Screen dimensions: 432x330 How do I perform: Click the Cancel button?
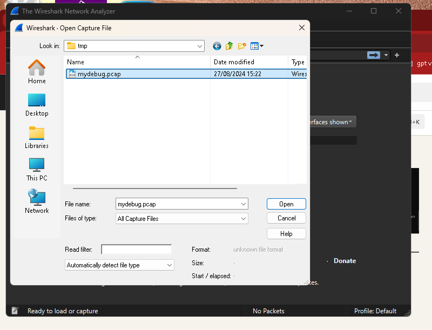click(286, 218)
